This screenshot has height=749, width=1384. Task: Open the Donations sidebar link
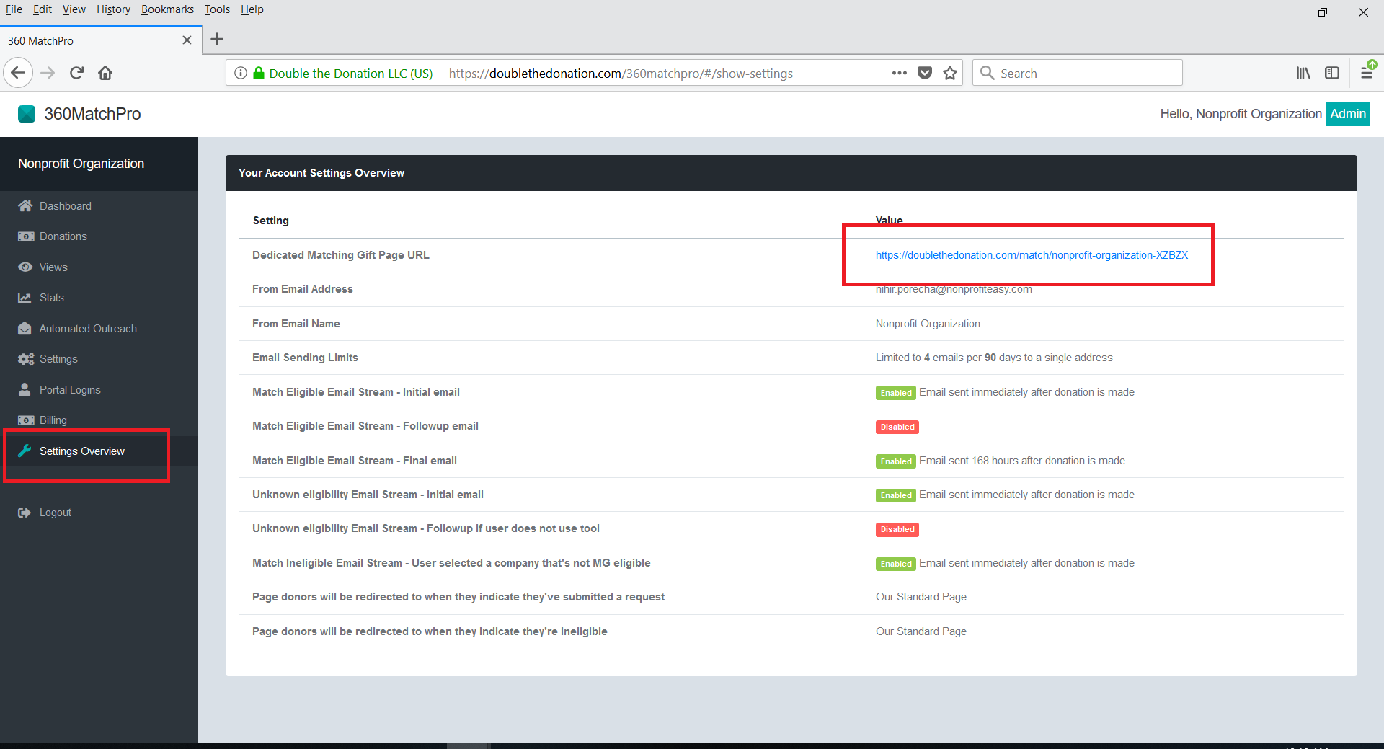[63, 236]
